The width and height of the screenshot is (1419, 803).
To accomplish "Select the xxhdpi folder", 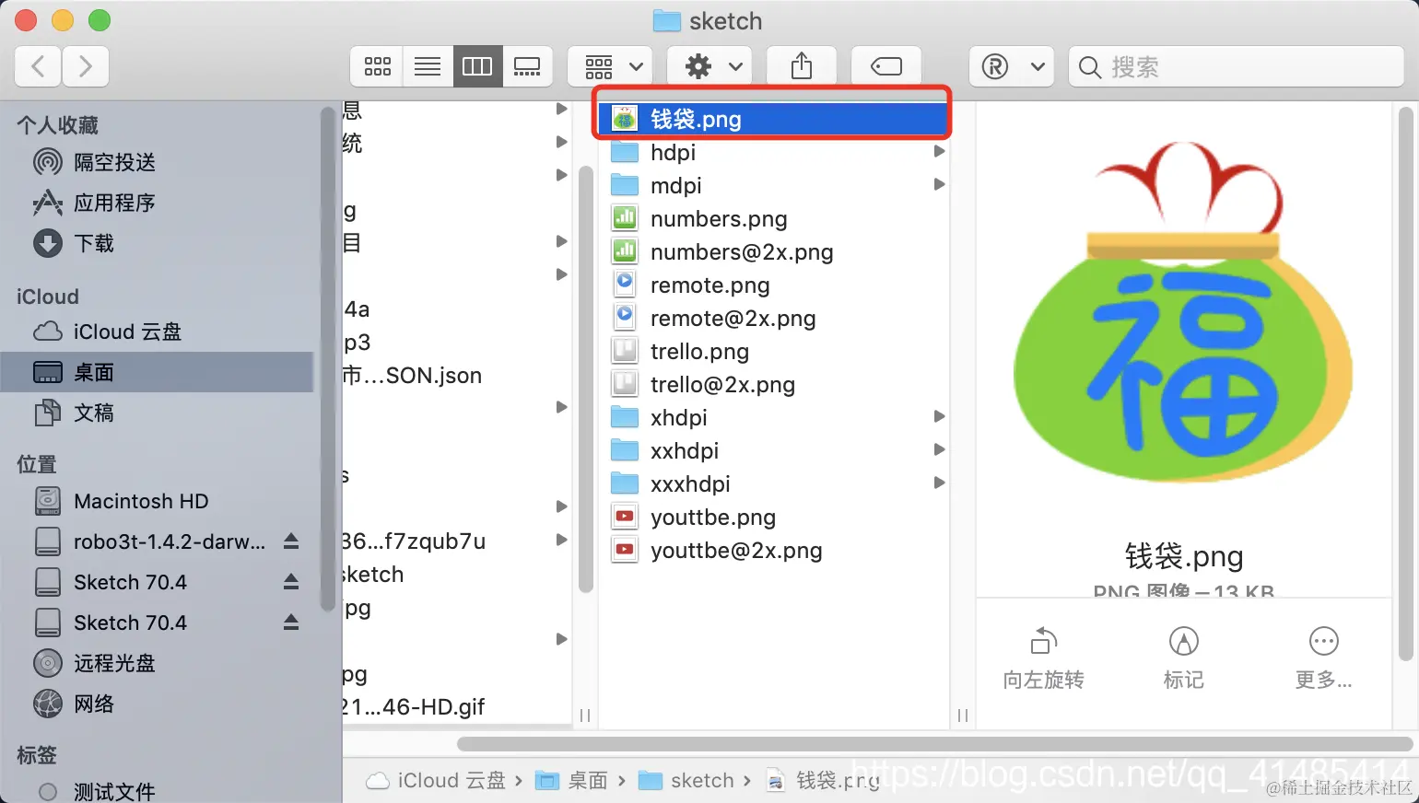I will click(x=772, y=450).
